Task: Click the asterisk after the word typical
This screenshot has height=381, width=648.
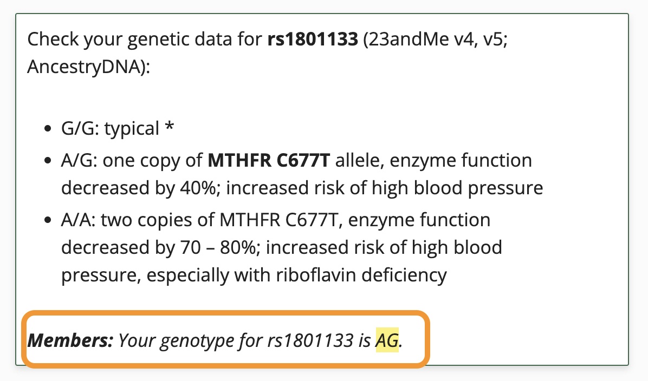Action: tap(169, 126)
